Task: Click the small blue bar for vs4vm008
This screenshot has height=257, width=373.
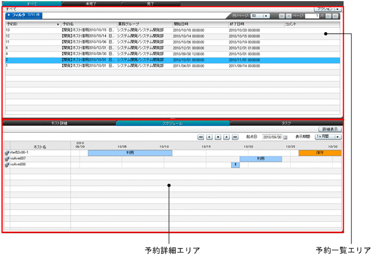Action: pos(236,165)
